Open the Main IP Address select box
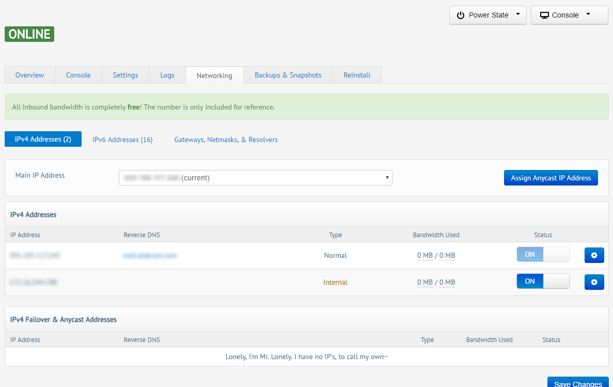This screenshot has width=613, height=387. (255, 178)
